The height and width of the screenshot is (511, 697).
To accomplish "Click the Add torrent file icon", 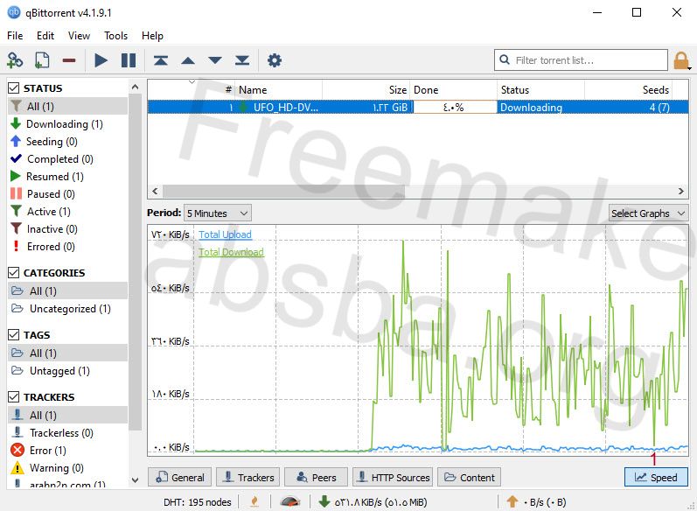I will 42,60.
